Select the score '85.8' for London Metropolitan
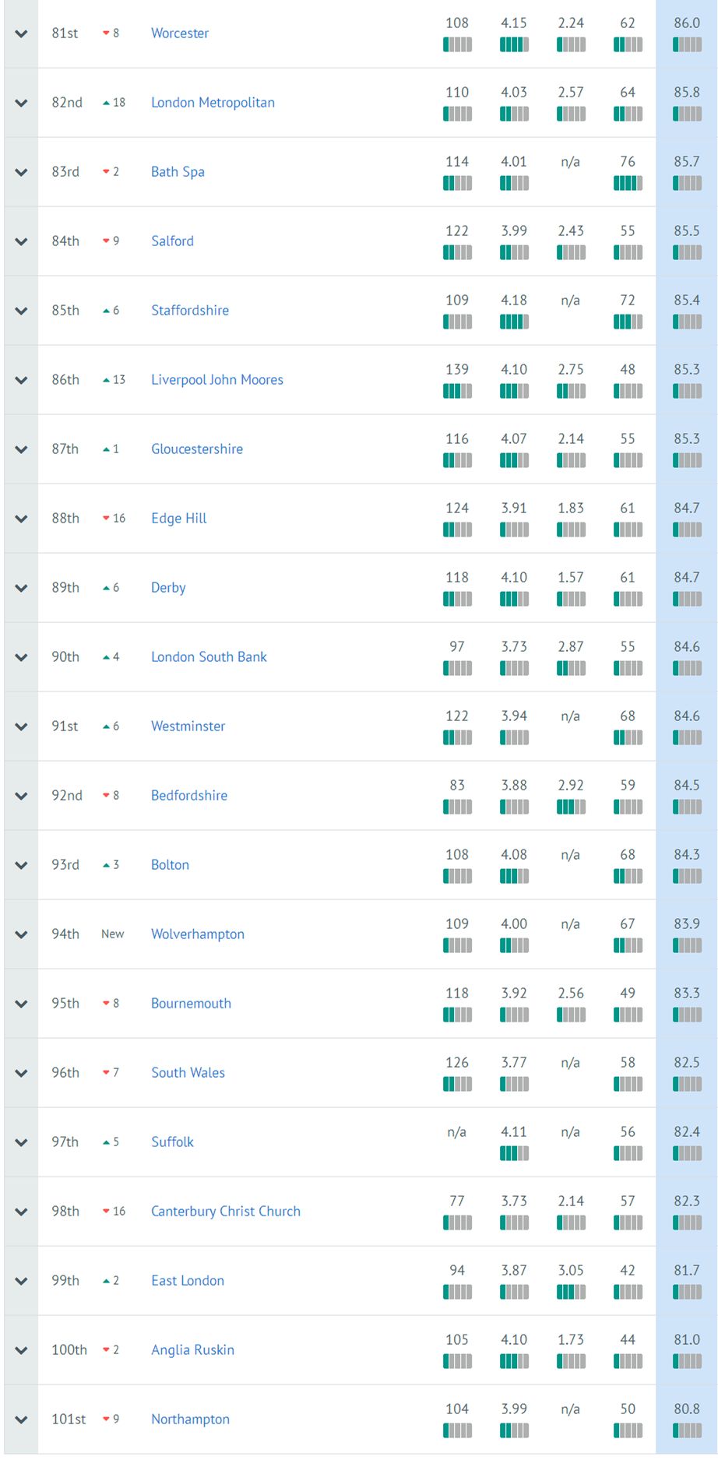Image resolution: width=718 pixels, height=1460 pixels. point(687,93)
